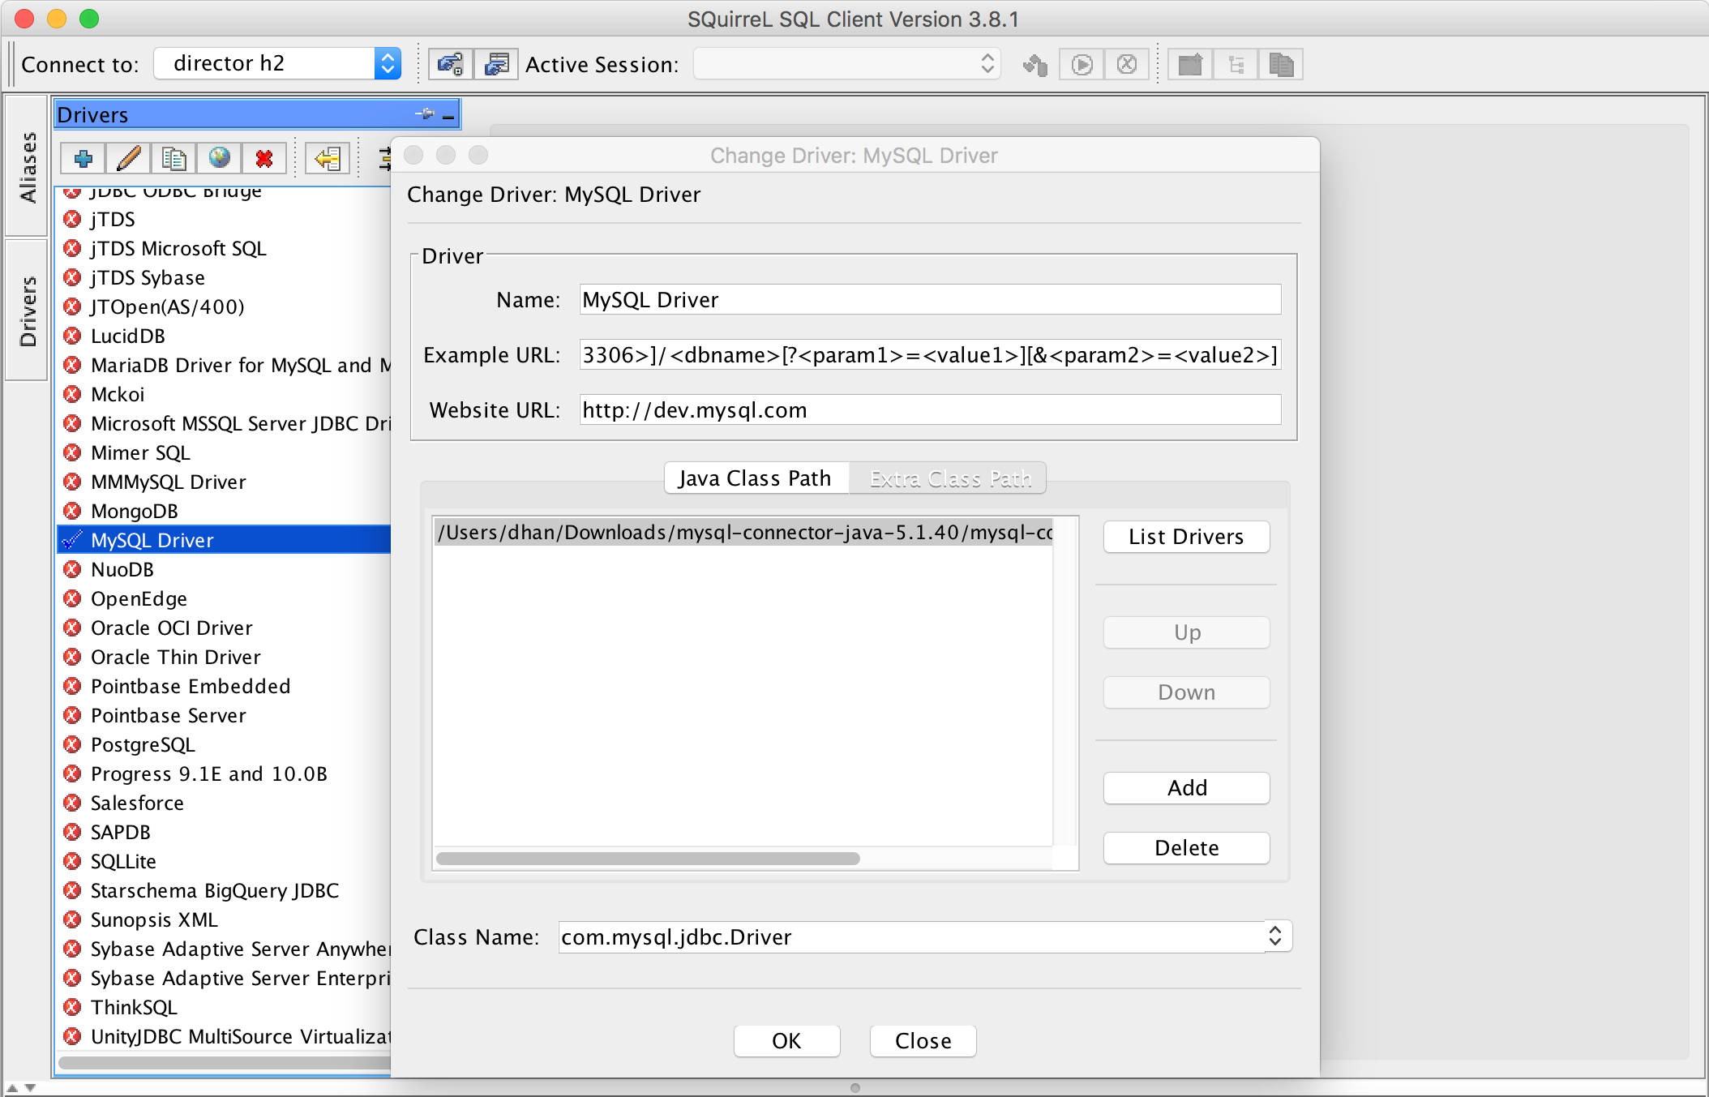Click the close session toolbar icon

click(x=1127, y=64)
